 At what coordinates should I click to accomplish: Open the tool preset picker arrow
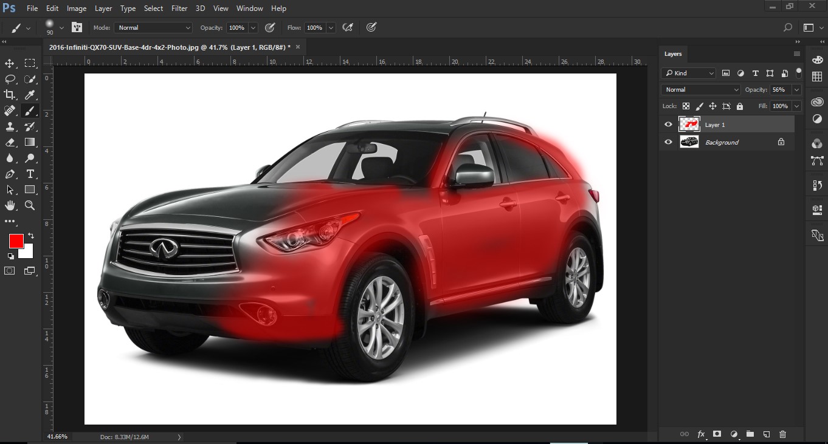pos(28,28)
